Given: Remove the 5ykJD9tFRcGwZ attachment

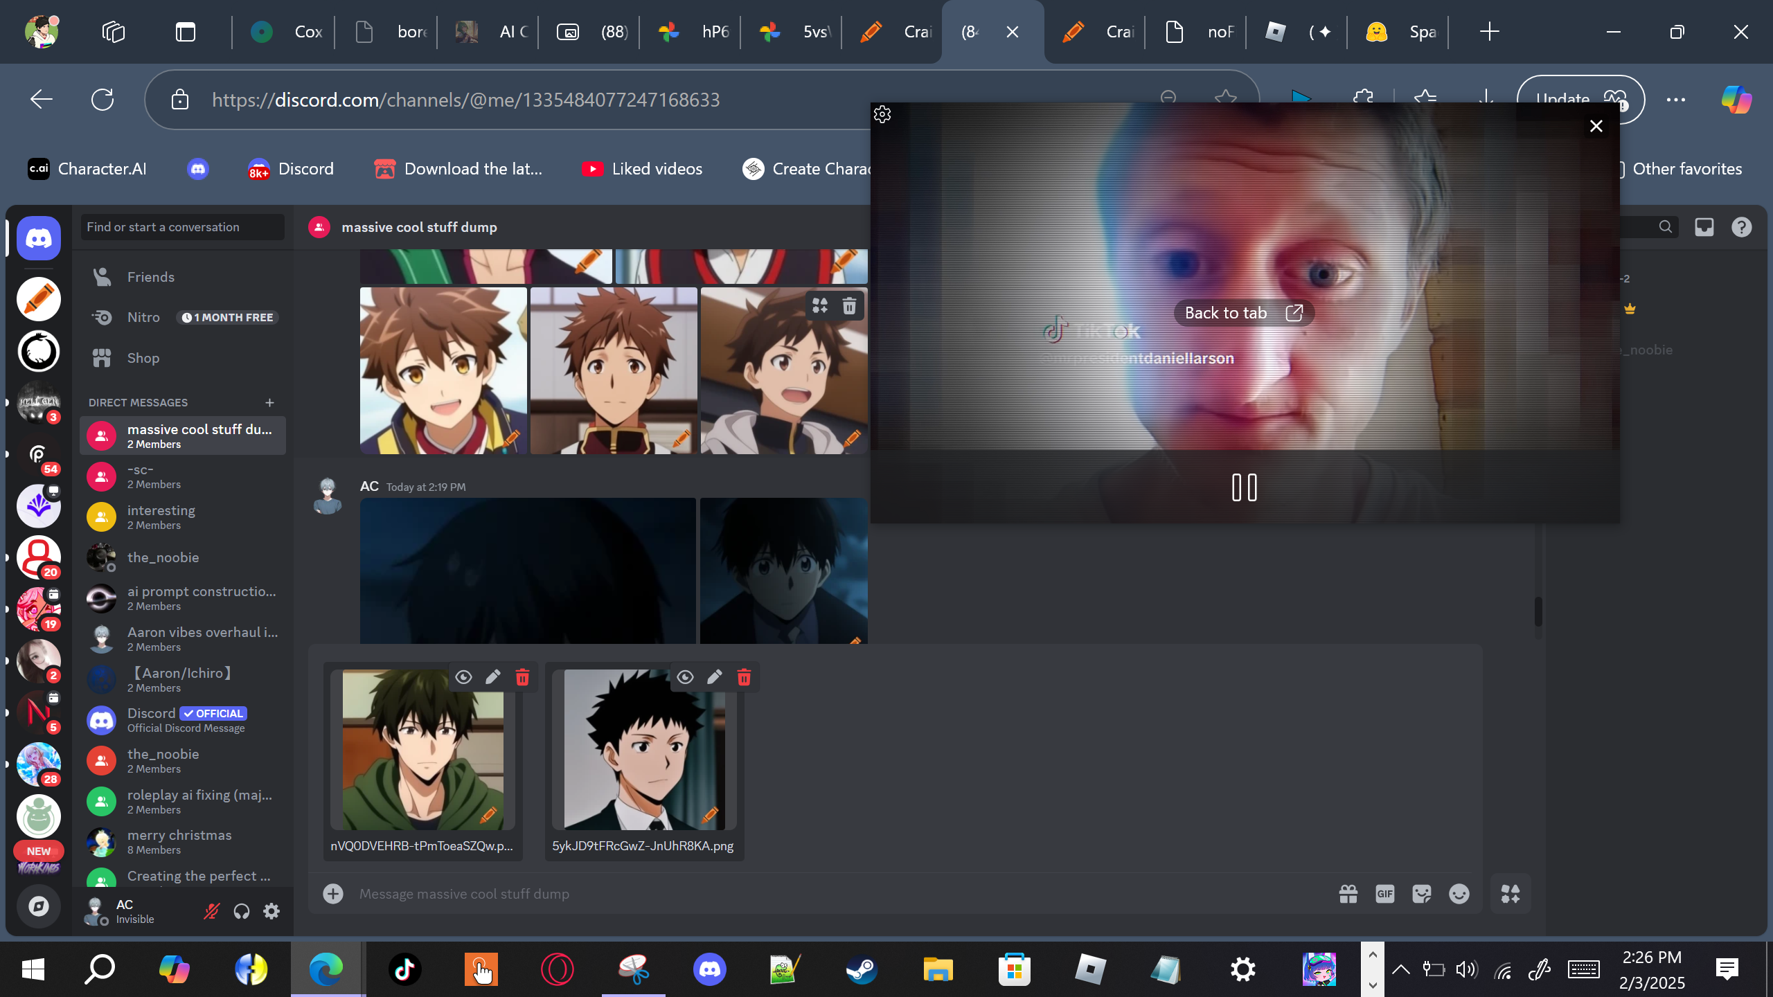Looking at the screenshot, I should point(744,677).
